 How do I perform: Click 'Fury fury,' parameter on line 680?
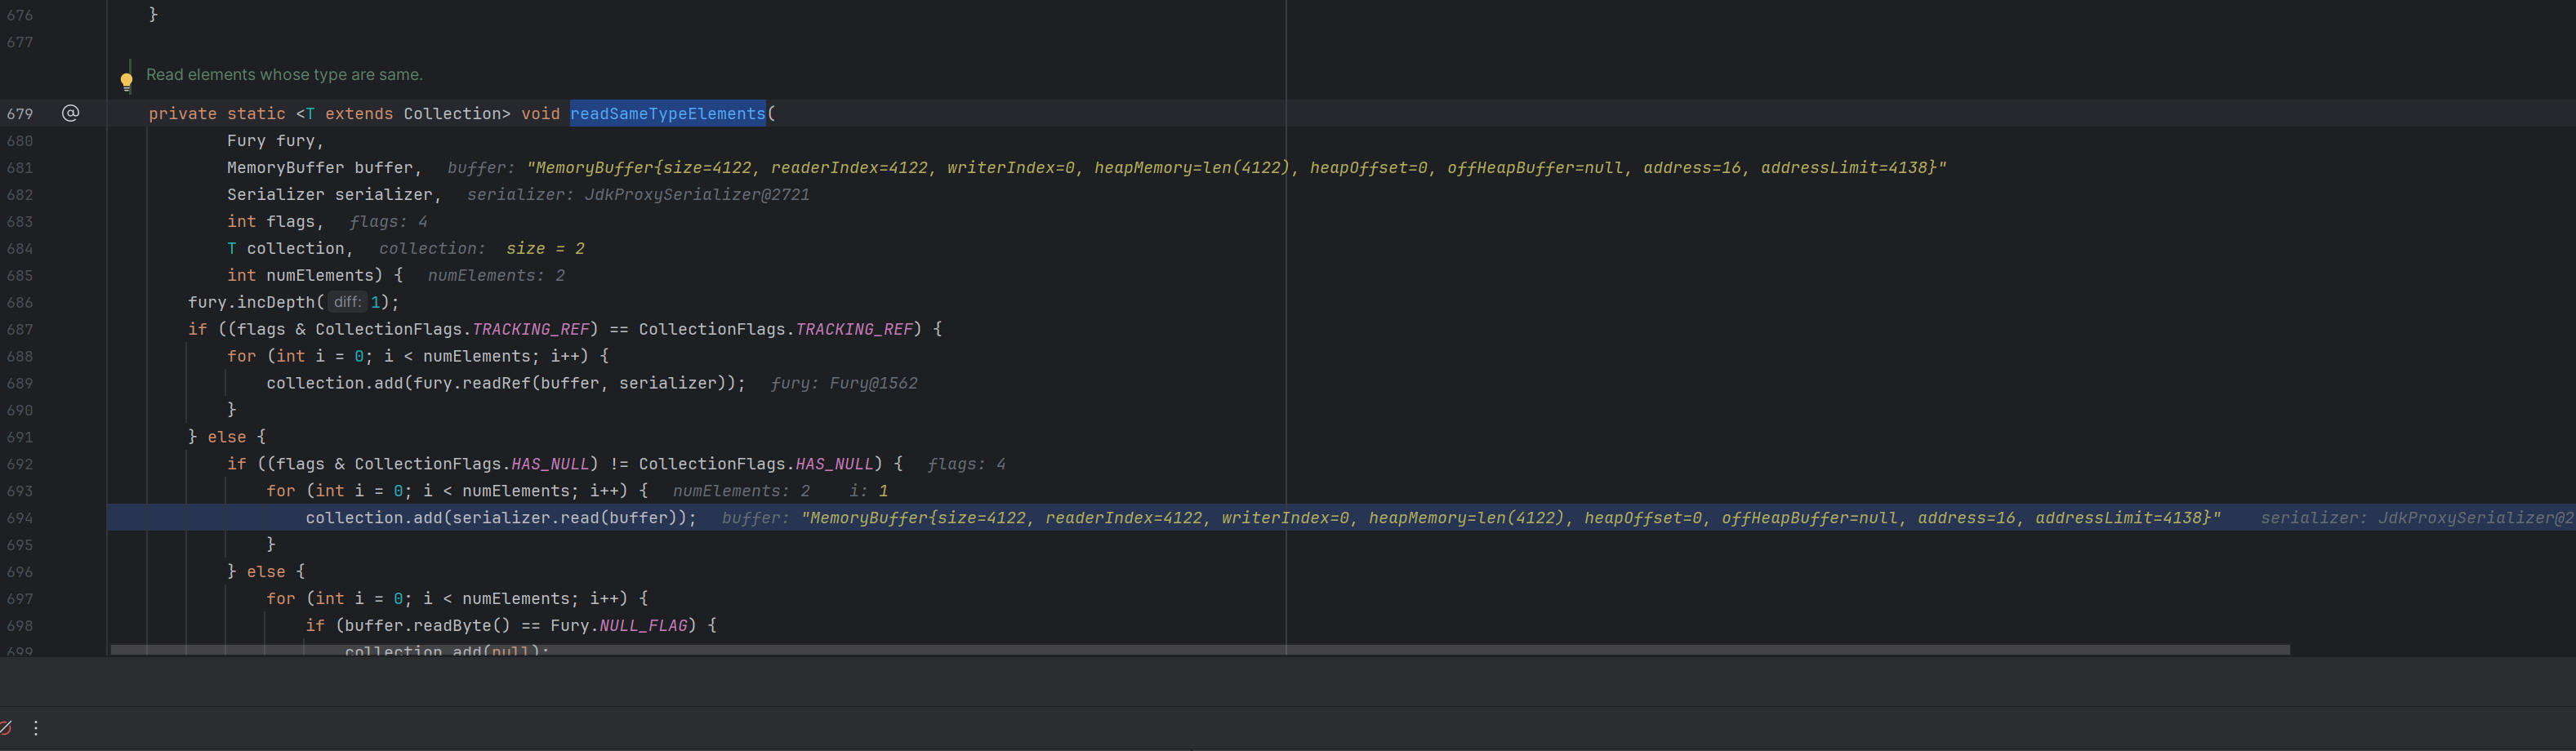pos(276,141)
